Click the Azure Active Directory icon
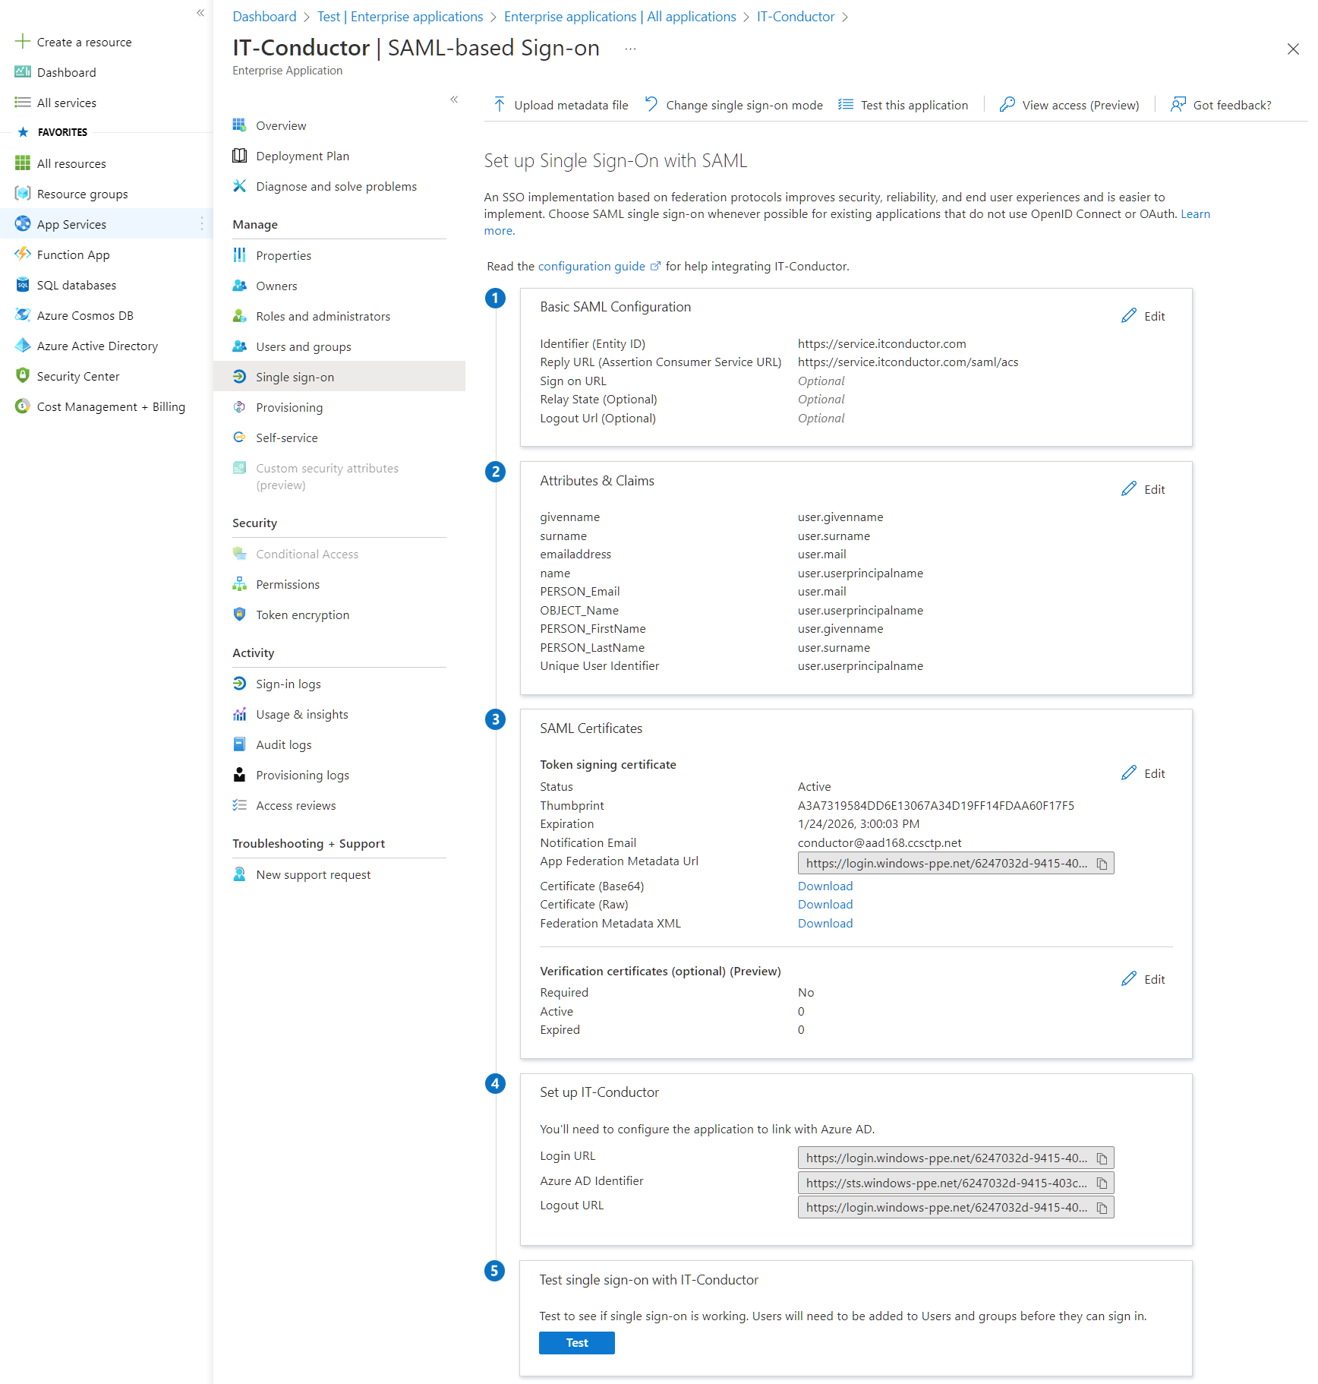 (23, 346)
